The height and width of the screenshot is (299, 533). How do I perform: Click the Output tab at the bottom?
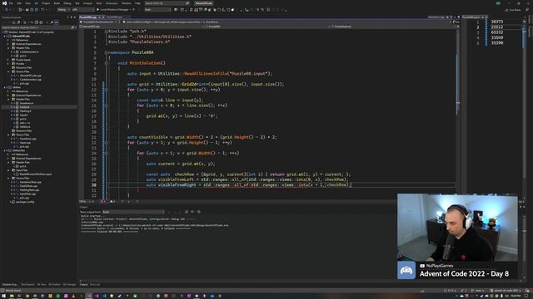pyautogui.click(x=83, y=285)
